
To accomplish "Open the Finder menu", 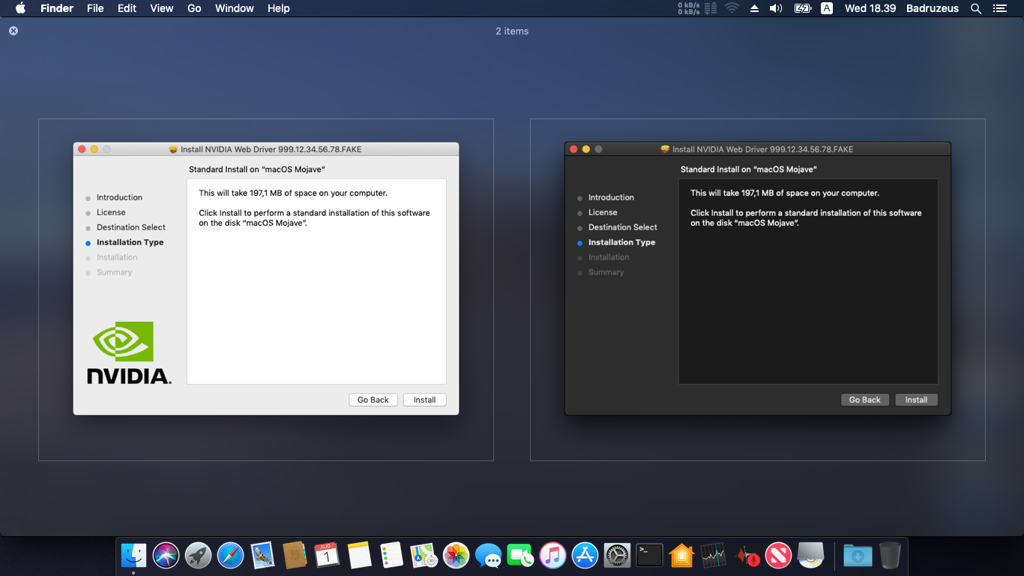I will [57, 8].
